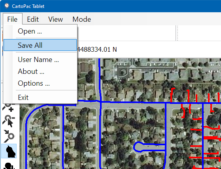Click the thick red service line on map
This screenshot has width=221, height=169.
tap(212, 138)
